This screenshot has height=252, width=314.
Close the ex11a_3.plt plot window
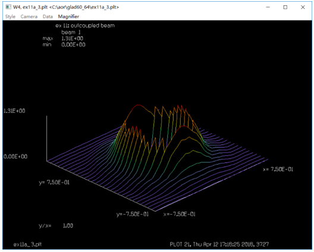point(303,7)
